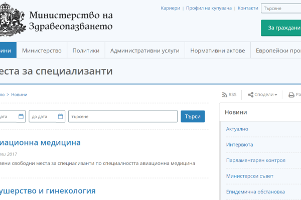This screenshot has height=200, width=301.
Task: Open calendar picker in the 'до дата' field
Action: point(61,116)
